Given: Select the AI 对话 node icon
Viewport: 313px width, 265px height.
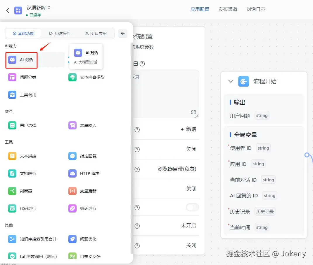Looking at the screenshot, I should pos(11,60).
